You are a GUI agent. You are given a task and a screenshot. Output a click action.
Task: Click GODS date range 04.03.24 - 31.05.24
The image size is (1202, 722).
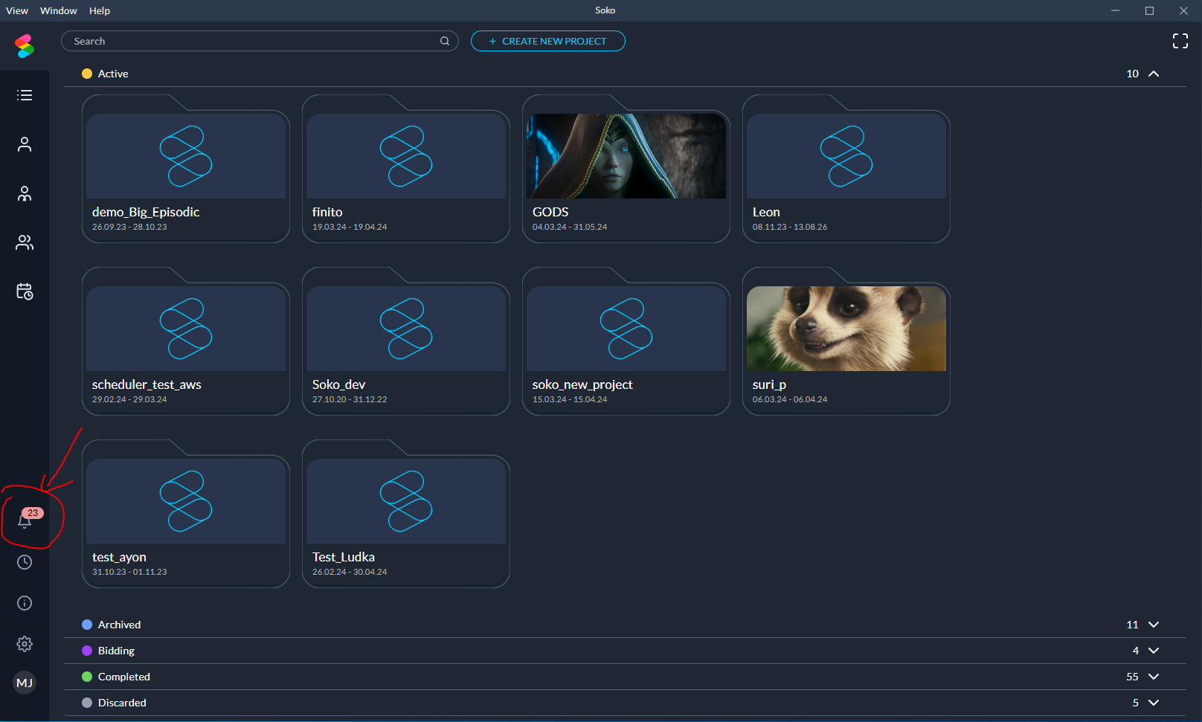click(570, 227)
